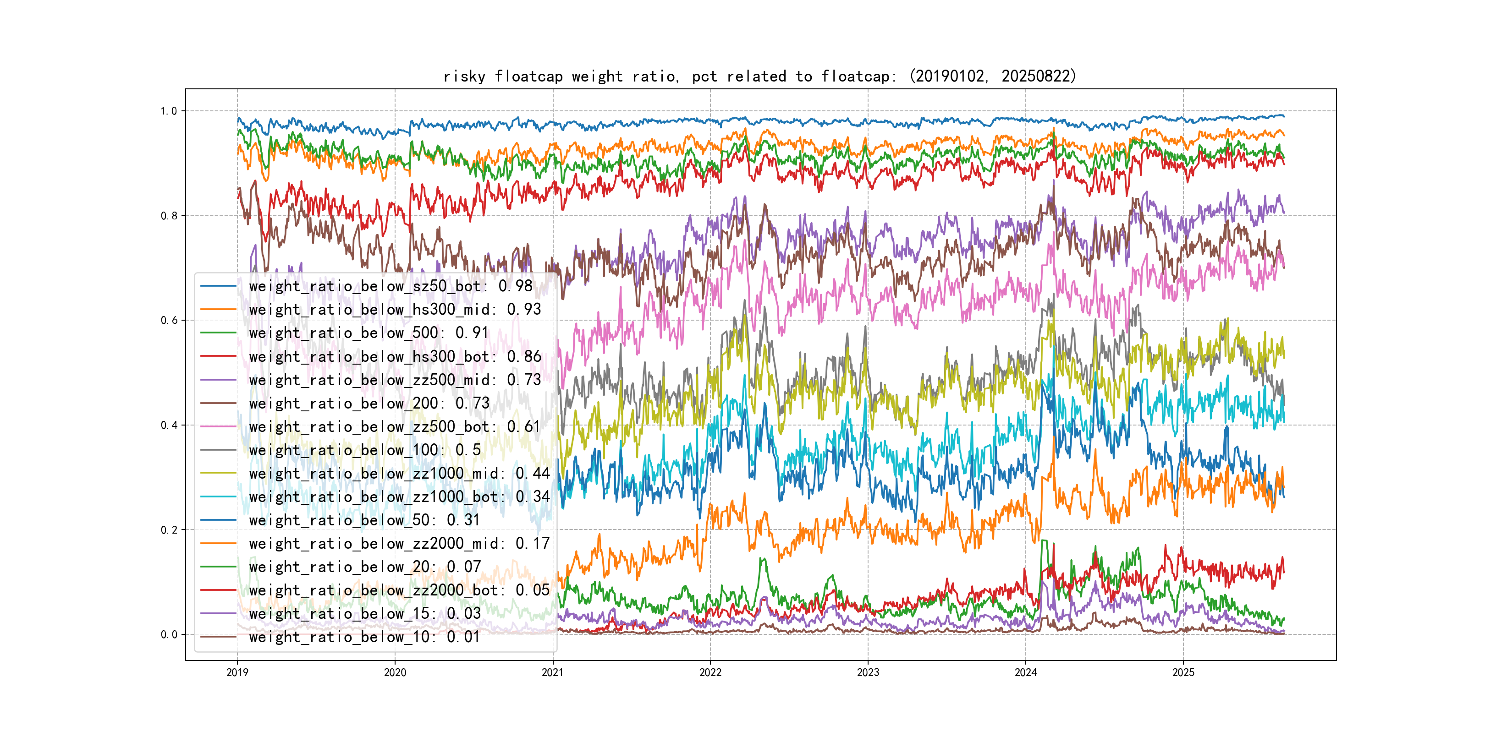
Task: Click the 2025 x-axis tick label
Action: coord(1183,672)
